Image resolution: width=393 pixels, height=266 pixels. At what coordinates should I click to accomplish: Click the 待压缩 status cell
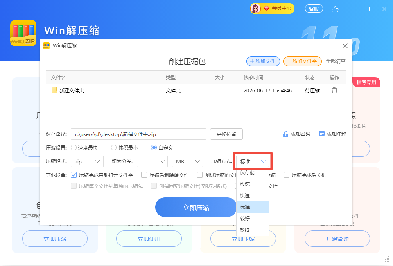click(x=312, y=91)
